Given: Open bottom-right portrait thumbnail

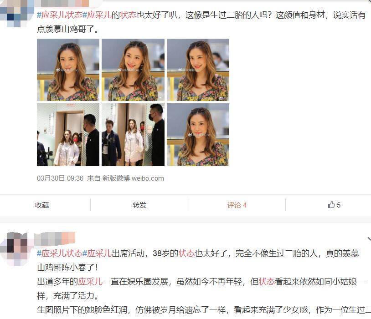Looking at the screenshot, I should (x=198, y=135).
